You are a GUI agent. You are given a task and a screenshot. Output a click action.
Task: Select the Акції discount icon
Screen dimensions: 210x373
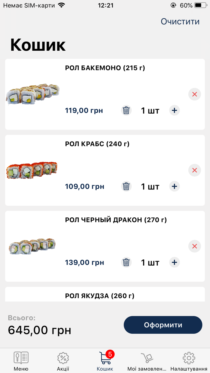[63, 358]
